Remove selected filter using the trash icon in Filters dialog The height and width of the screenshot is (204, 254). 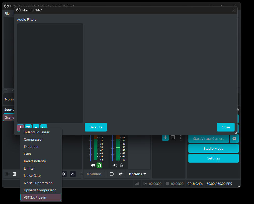tap(28, 127)
